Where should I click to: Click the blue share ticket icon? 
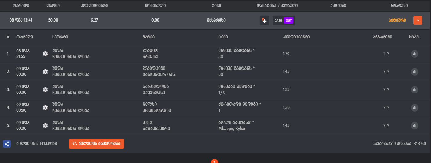point(7,144)
